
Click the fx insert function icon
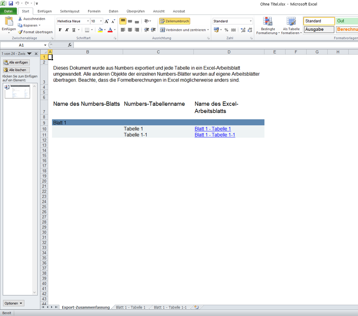(x=70, y=45)
